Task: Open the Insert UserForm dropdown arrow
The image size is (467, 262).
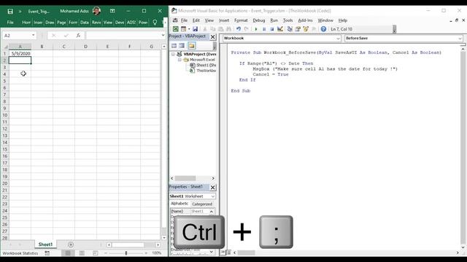Action: (x=189, y=29)
